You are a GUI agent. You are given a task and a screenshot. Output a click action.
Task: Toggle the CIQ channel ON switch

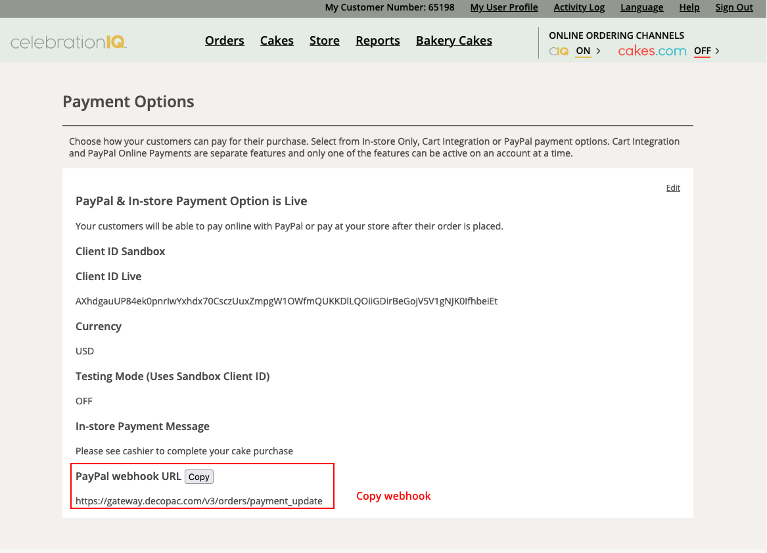point(583,51)
